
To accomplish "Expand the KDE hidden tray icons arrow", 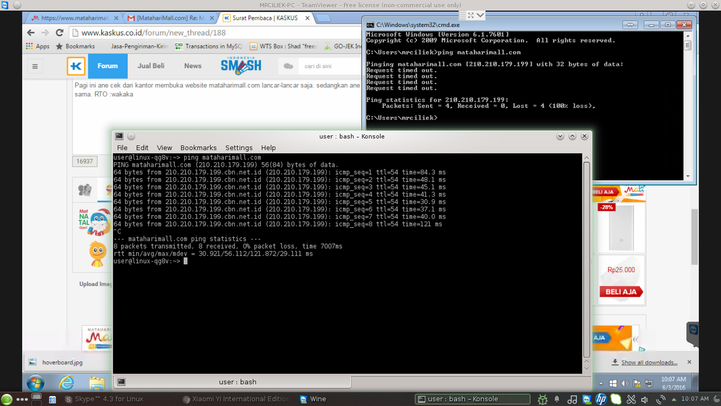I will click(x=674, y=399).
